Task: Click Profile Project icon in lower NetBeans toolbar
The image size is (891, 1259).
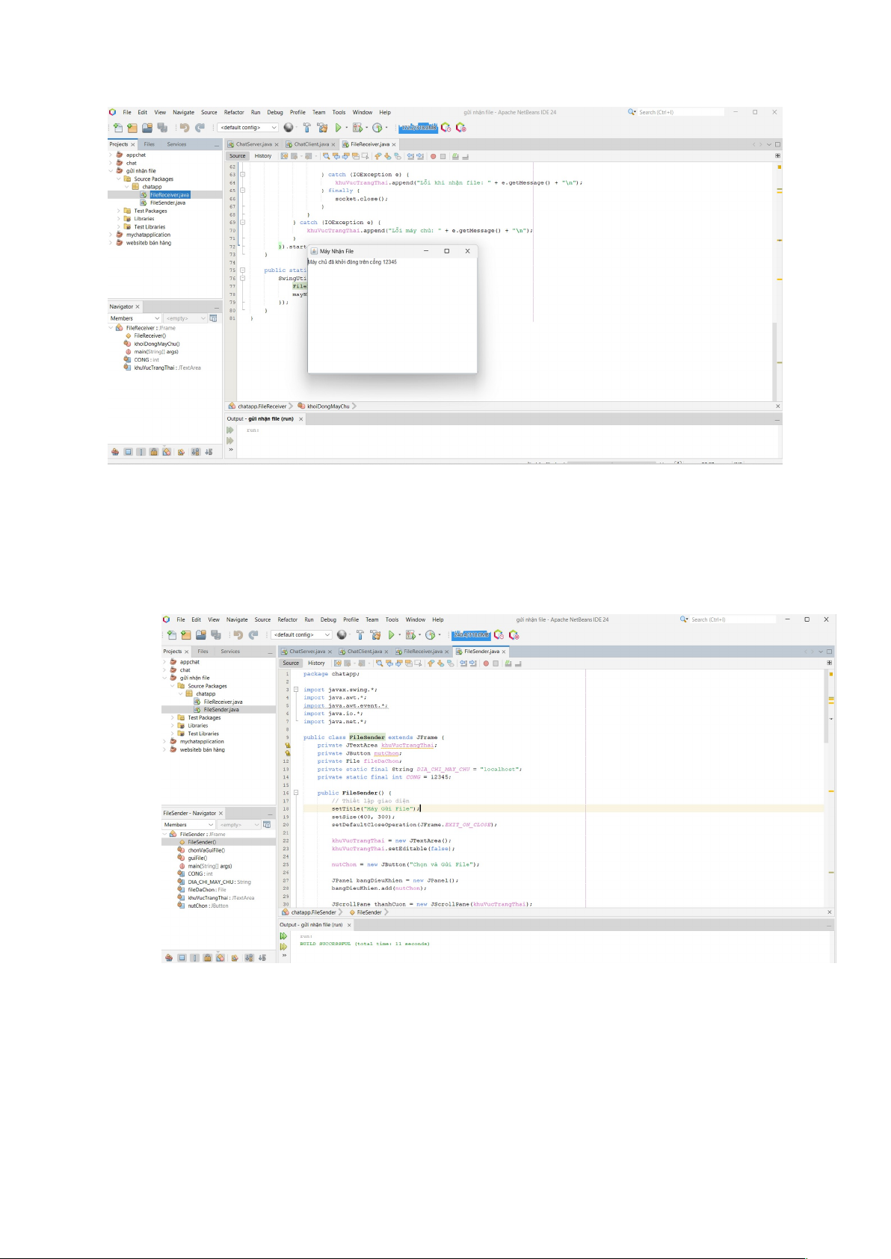Action: tap(431, 635)
